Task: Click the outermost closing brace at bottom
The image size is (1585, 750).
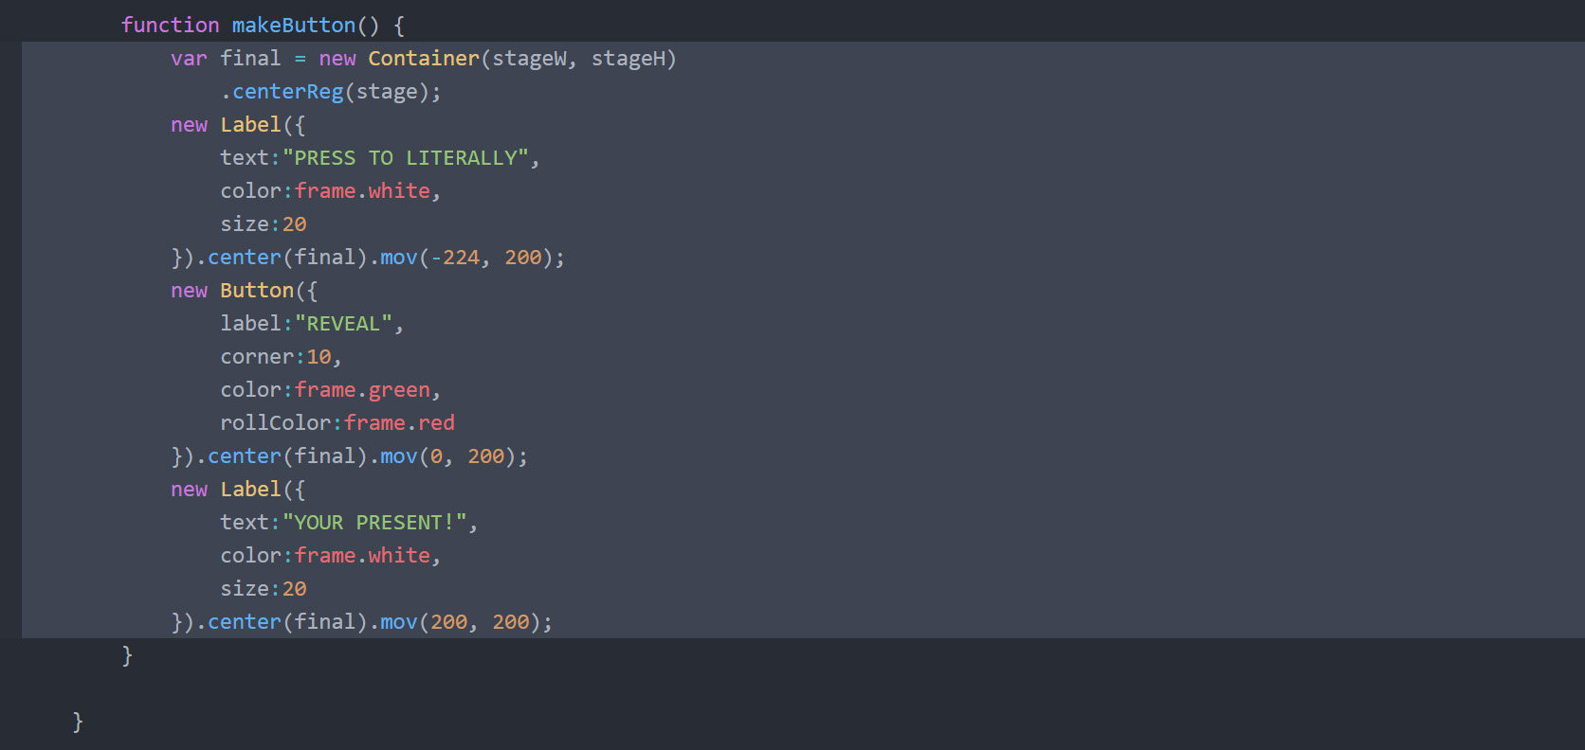Action: (78, 722)
